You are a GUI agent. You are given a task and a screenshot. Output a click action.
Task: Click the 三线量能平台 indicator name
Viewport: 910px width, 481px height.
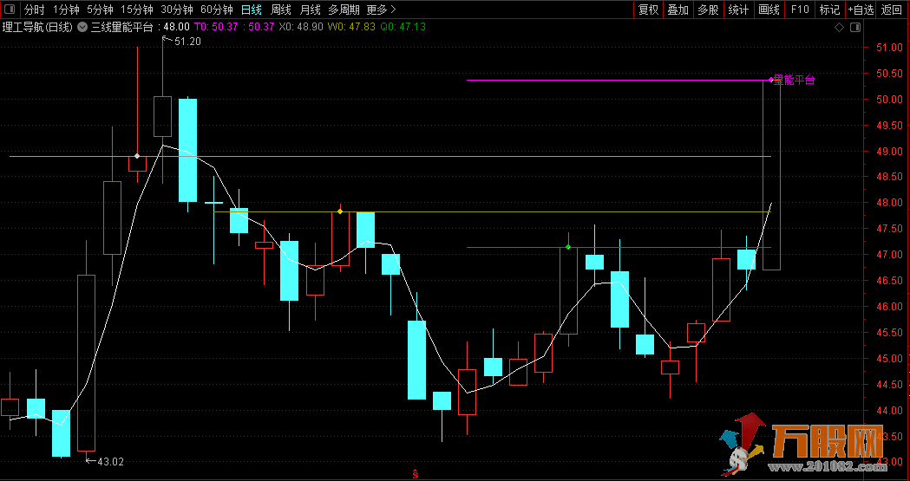(121, 27)
